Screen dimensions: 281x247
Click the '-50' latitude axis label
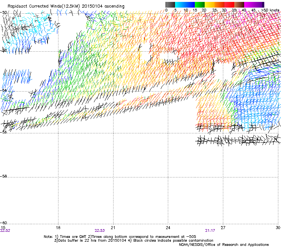3,13
